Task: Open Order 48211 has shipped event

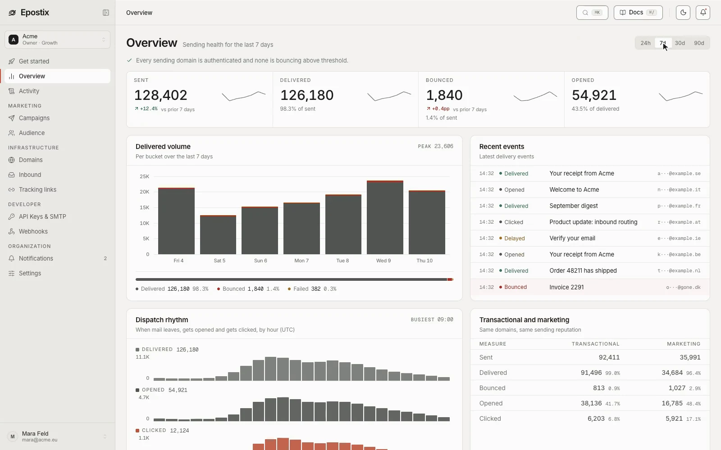Action: pos(590,271)
